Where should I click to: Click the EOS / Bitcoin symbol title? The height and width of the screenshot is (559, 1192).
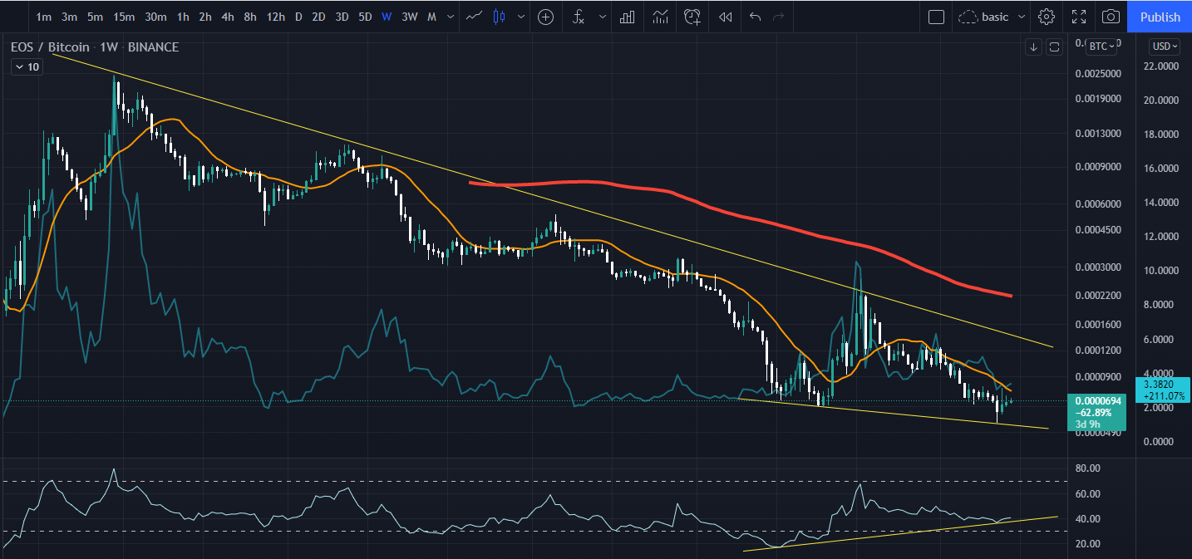tap(50, 47)
